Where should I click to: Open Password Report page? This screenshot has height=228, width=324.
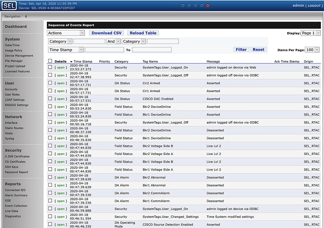pos(17,172)
